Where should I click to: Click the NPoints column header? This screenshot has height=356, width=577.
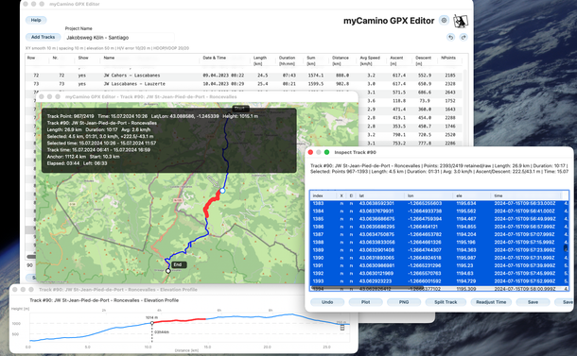[448, 58]
